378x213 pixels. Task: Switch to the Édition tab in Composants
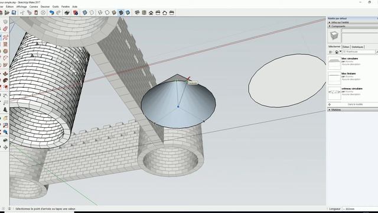tap(346, 47)
